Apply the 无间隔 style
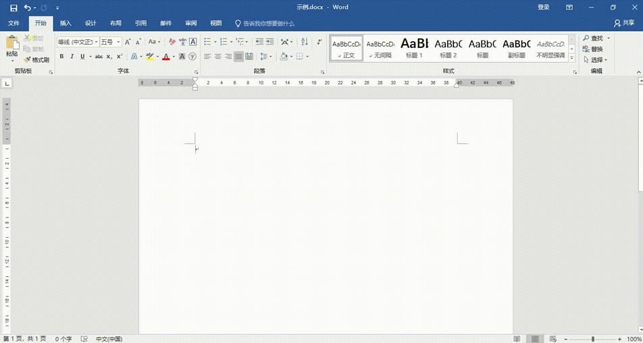The image size is (643, 343). click(380, 47)
